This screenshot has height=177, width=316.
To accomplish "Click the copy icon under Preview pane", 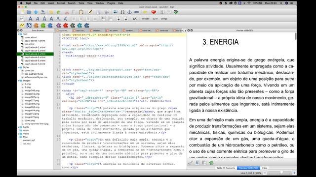I will [204, 163].
